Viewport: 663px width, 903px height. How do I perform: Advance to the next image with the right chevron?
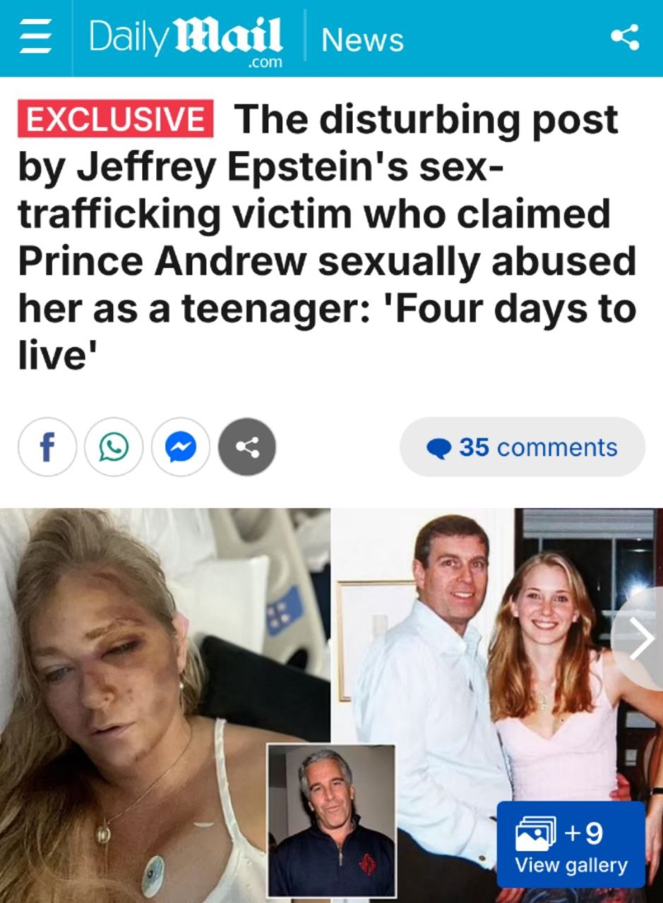click(x=641, y=641)
